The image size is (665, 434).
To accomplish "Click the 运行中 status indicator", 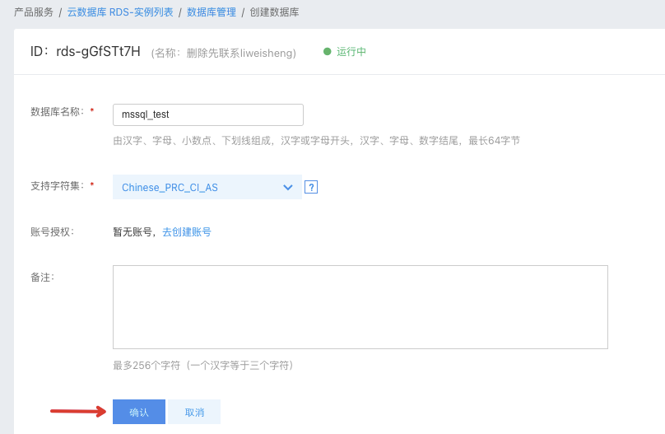I will coord(344,52).
